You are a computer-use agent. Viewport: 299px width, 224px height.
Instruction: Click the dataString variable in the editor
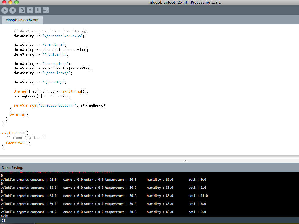(22, 36)
